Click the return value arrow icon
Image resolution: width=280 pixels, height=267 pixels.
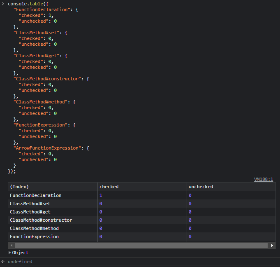(3, 262)
